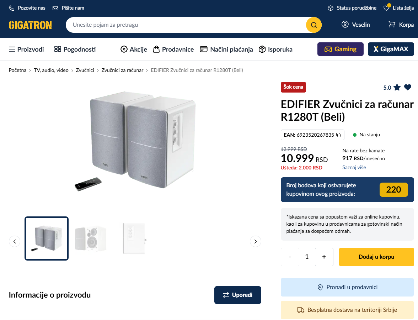
Task: Click the Saznaj više link
Action: pyautogui.click(x=354, y=167)
